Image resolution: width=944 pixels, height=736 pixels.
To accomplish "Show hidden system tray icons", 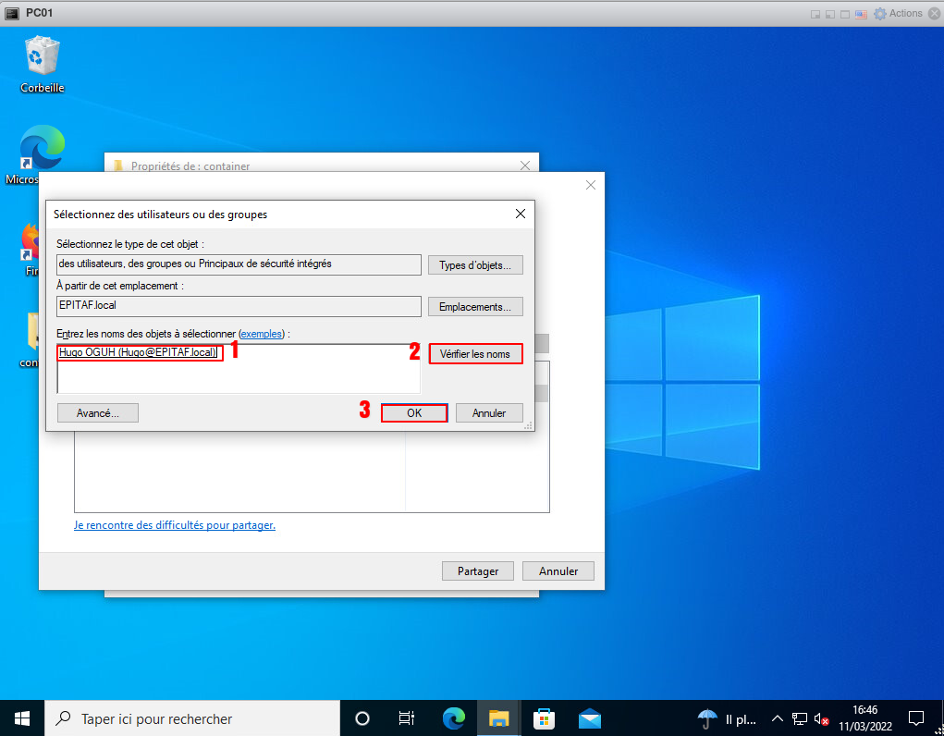I will [x=777, y=718].
